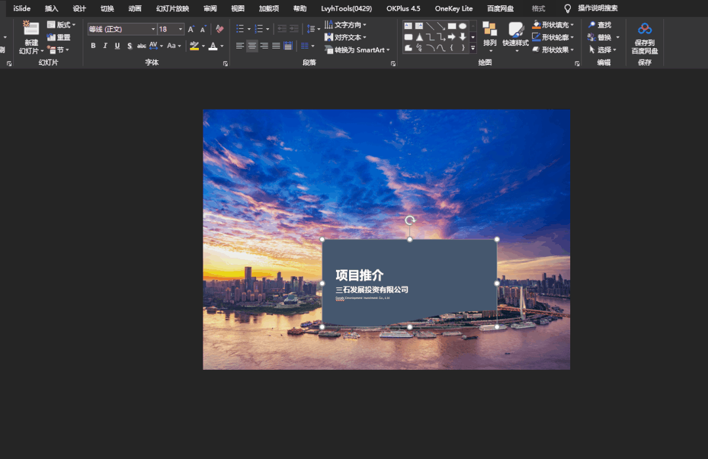Click Convert to SmartArt (转换为 SmartArt)

pyautogui.click(x=357, y=50)
